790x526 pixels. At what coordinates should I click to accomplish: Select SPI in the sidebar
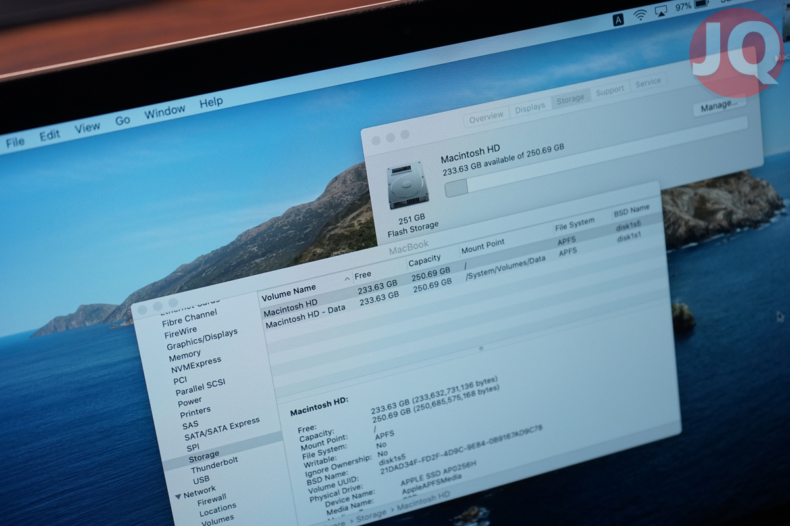(x=193, y=447)
